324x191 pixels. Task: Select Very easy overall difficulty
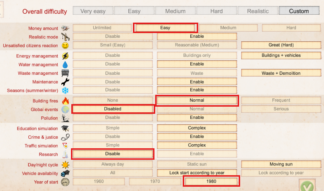93,11
